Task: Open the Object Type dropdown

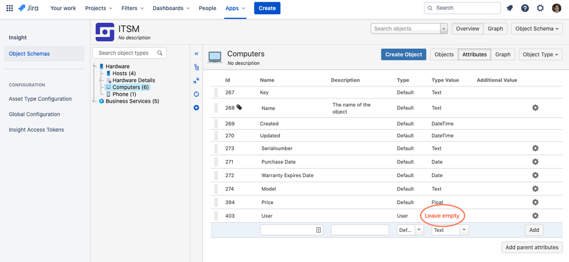Action: [x=541, y=55]
